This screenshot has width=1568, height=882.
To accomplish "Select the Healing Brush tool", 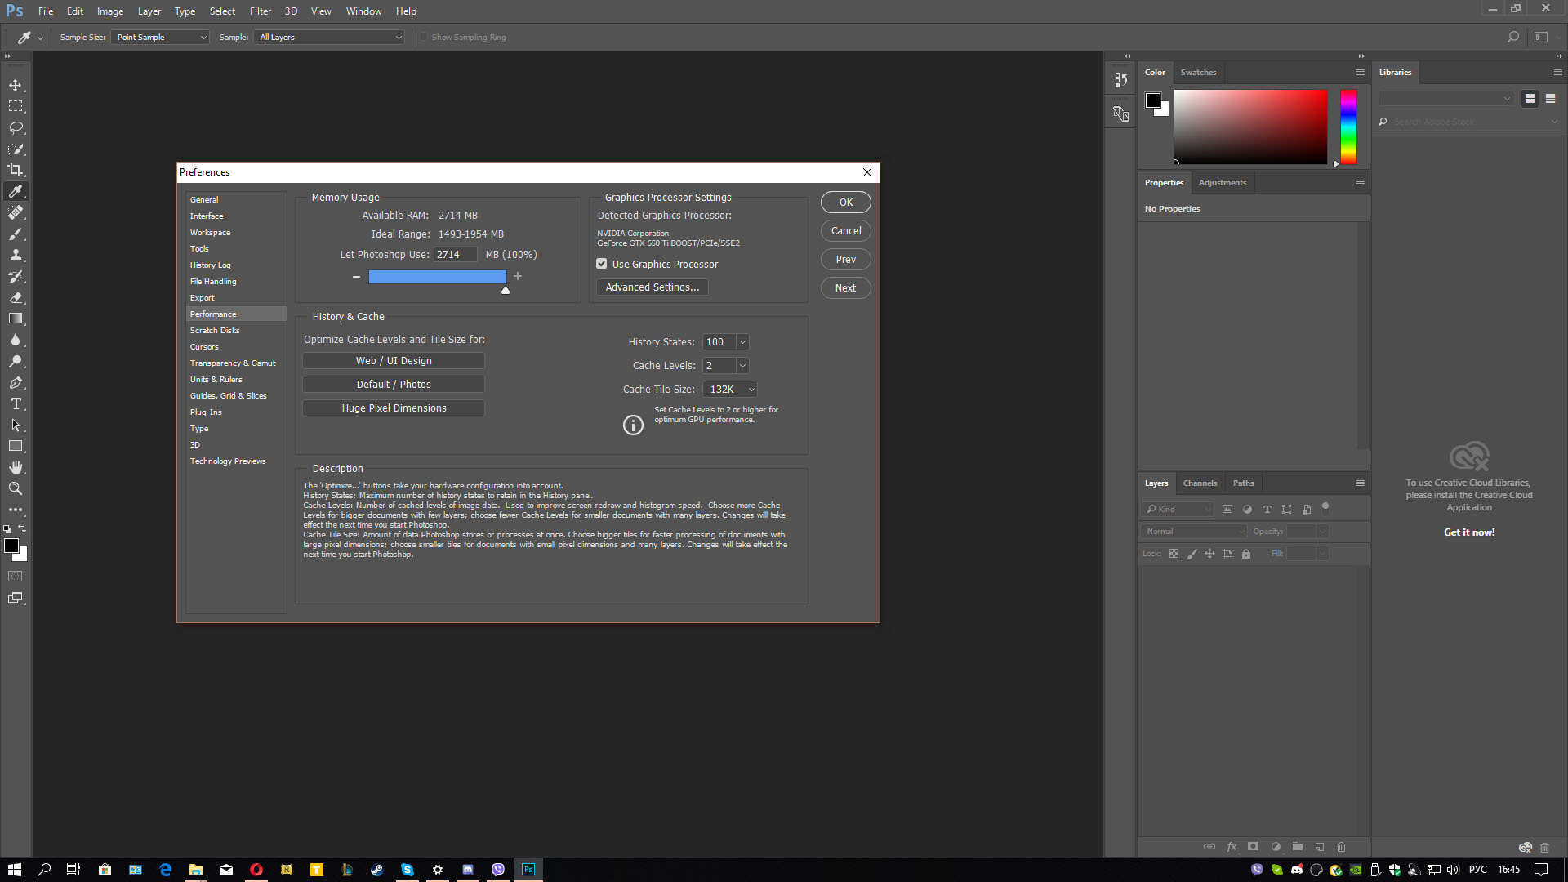I will 16,212.
